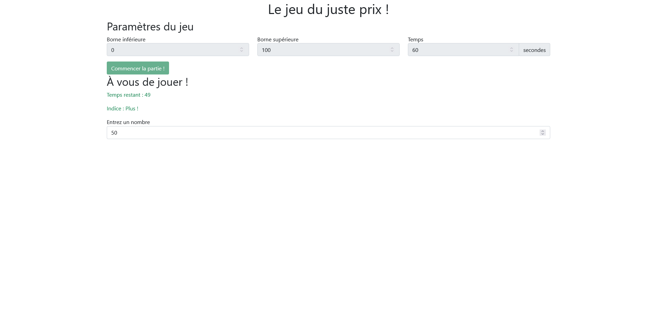Click the 'Borne supérieure' label
The height and width of the screenshot is (314, 657).
(278, 39)
